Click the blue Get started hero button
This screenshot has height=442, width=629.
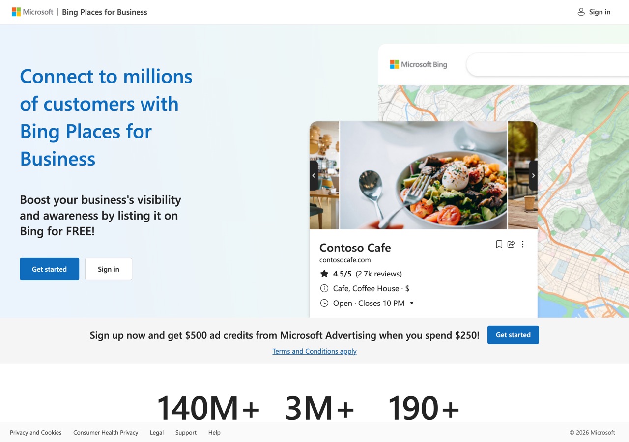(49, 269)
